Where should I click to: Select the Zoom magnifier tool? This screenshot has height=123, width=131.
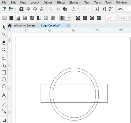tap(4, 50)
